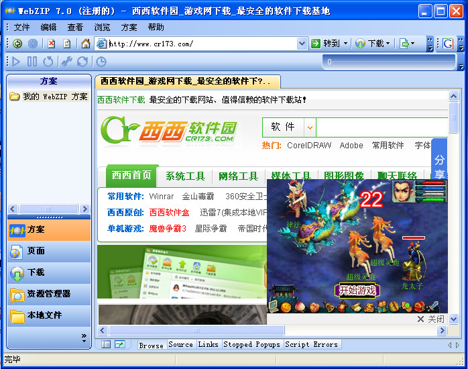Expand the Google toolbar overflow chevron
The width and height of the screenshot is (468, 369).
point(461,44)
